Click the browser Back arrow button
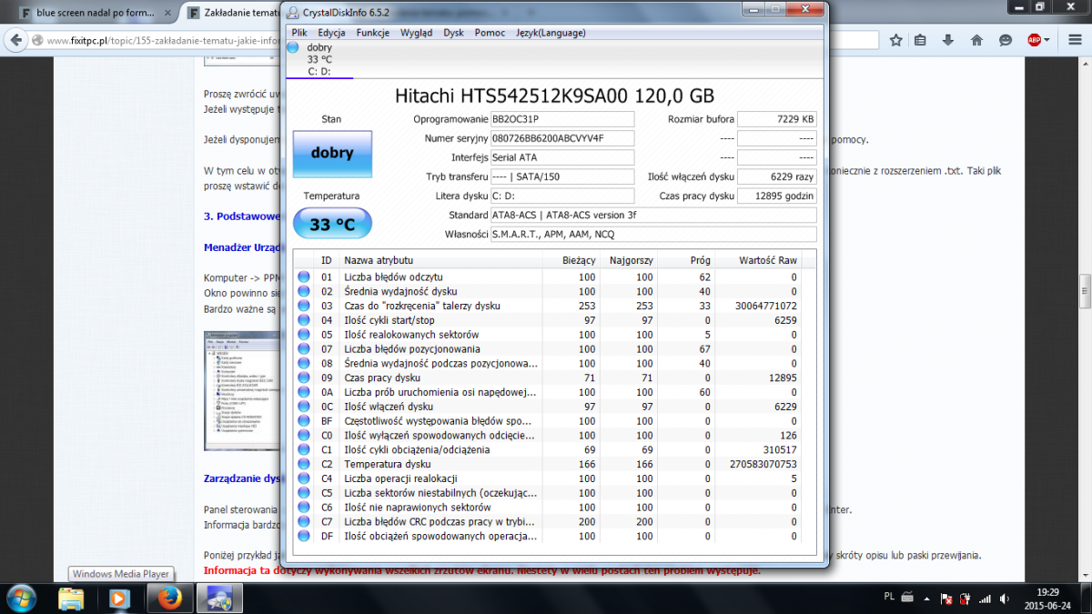 click(x=15, y=41)
